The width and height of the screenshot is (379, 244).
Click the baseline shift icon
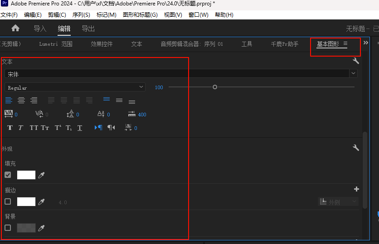tap(101, 114)
